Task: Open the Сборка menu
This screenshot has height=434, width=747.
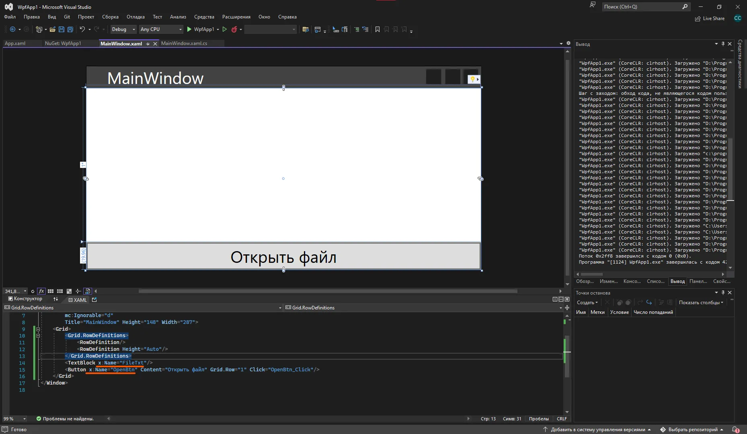Action: (x=110, y=17)
